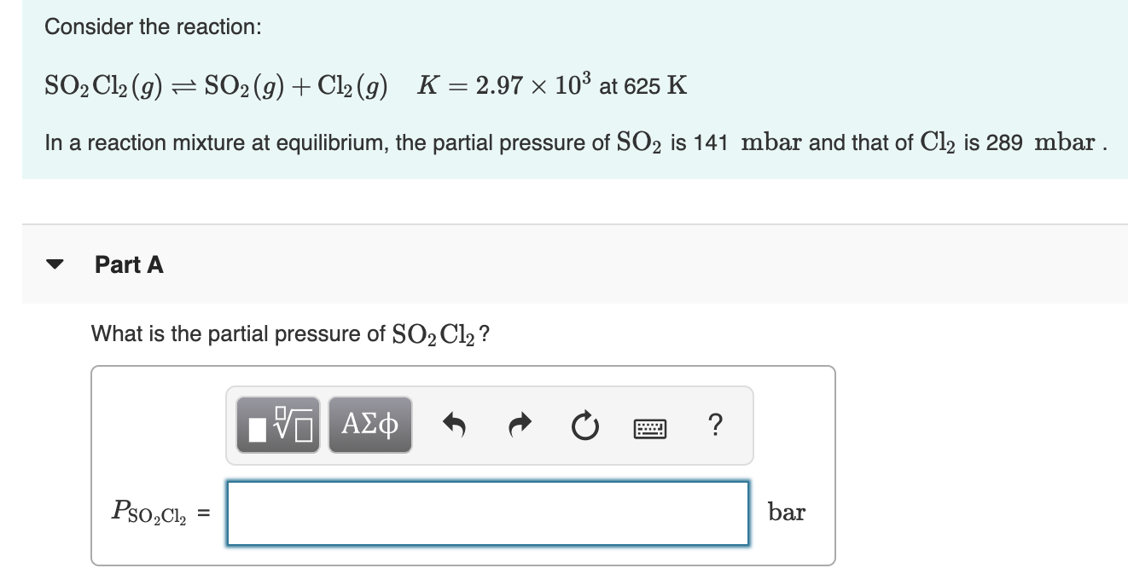Open the symbols dropdown labeled ΑΣΦ
The width and height of the screenshot is (1128, 568).
pyautogui.click(x=369, y=425)
